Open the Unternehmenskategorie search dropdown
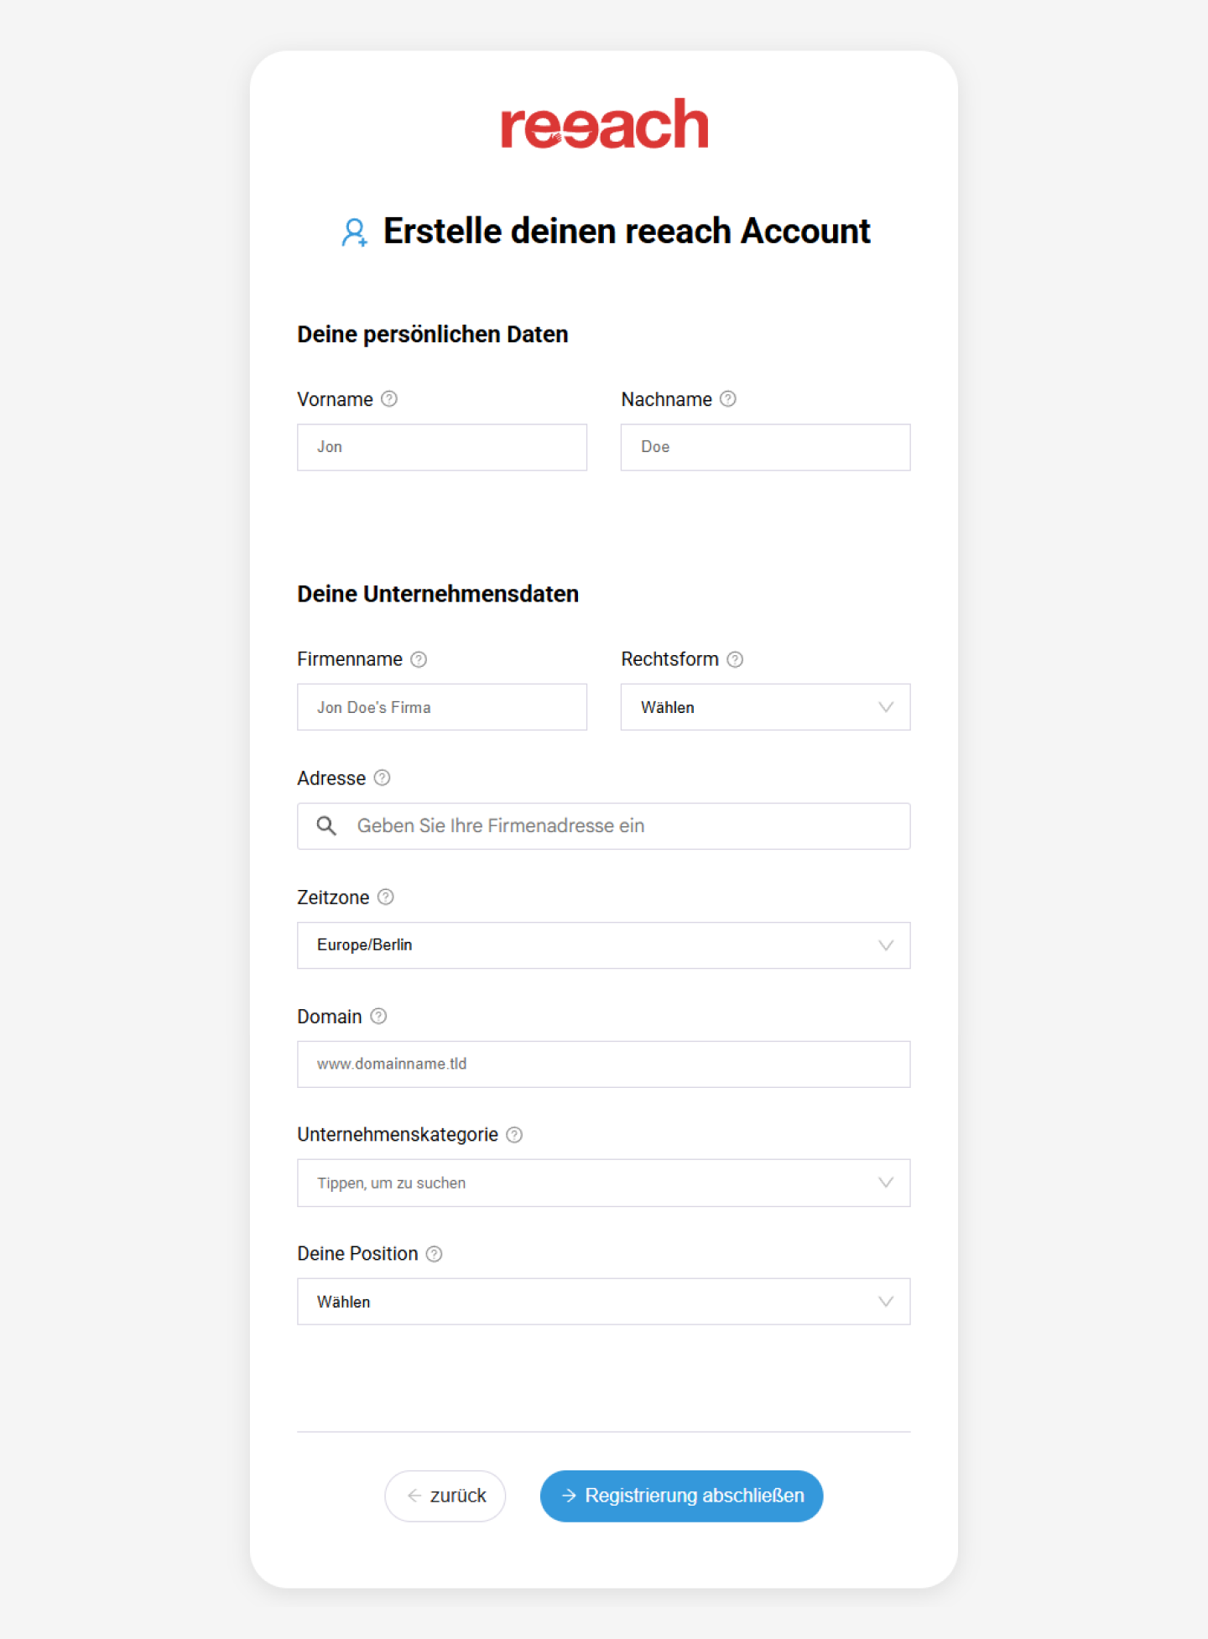The height and width of the screenshot is (1639, 1208). tap(603, 1183)
